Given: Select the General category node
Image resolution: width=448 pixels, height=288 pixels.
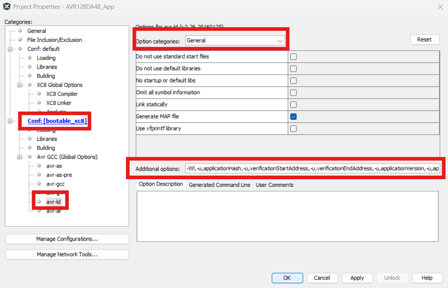Looking at the screenshot, I should [x=36, y=31].
